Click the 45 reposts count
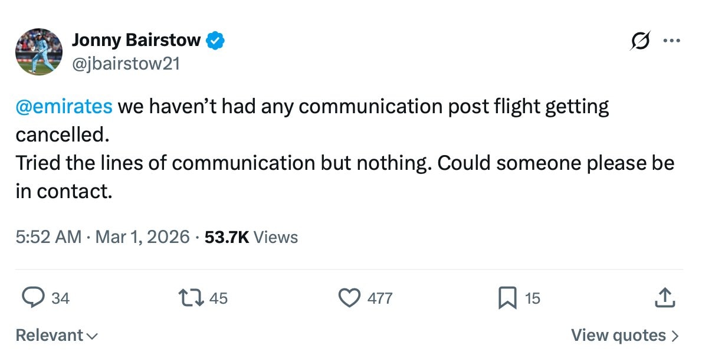This screenshot has width=702, height=355. point(218,298)
